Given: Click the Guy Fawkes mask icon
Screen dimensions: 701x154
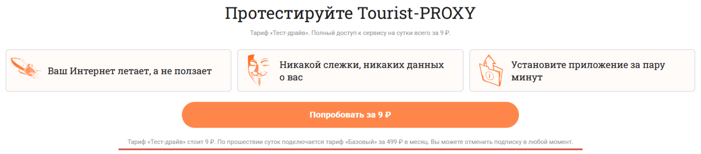Looking at the screenshot, I should [258, 70].
